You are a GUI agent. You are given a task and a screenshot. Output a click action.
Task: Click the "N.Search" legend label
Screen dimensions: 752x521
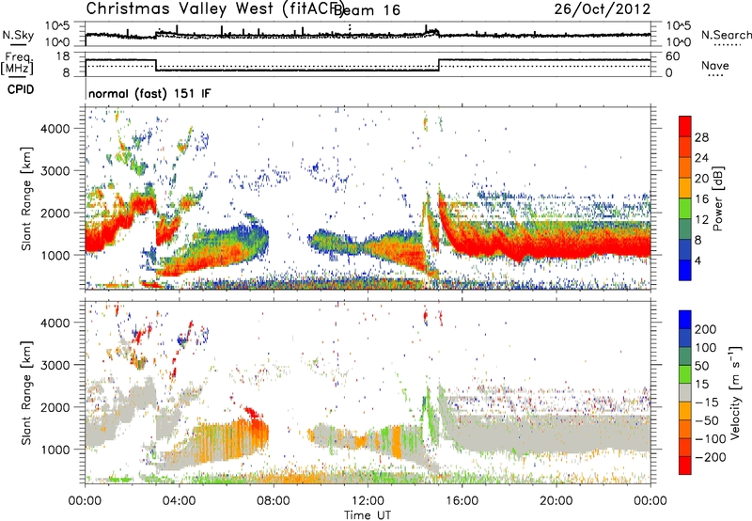pyautogui.click(x=726, y=35)
